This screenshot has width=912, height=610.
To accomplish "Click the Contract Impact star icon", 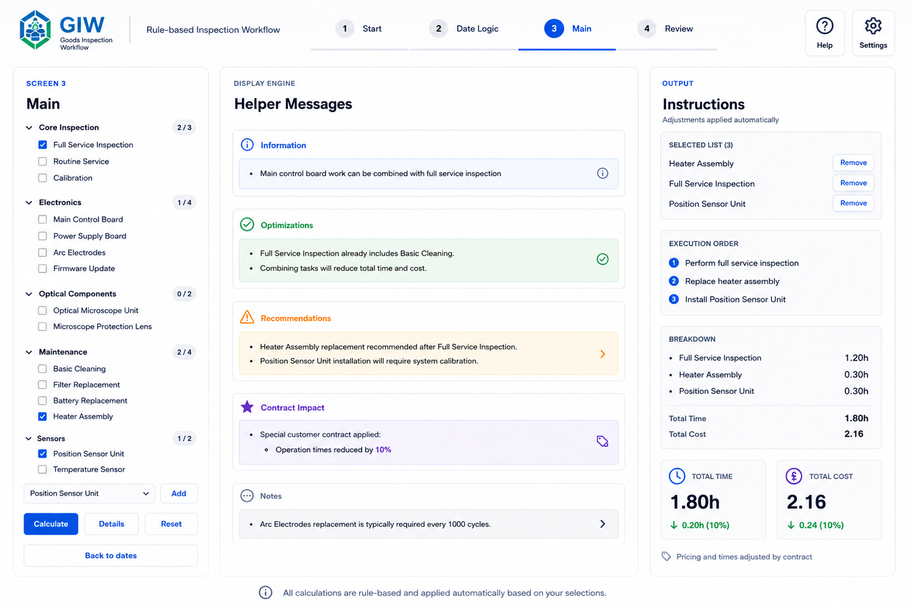I will [x=247, y=407].
